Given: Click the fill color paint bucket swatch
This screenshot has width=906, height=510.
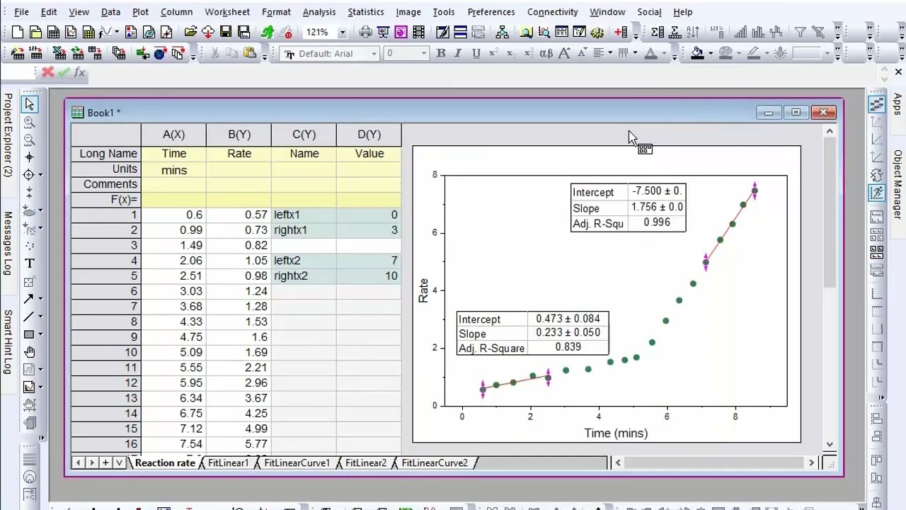Looking at the screenshot, I should click(698, 53).
